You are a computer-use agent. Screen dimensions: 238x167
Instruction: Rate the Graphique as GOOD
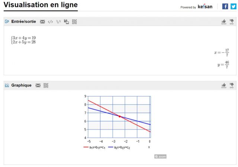pos(224,86)
